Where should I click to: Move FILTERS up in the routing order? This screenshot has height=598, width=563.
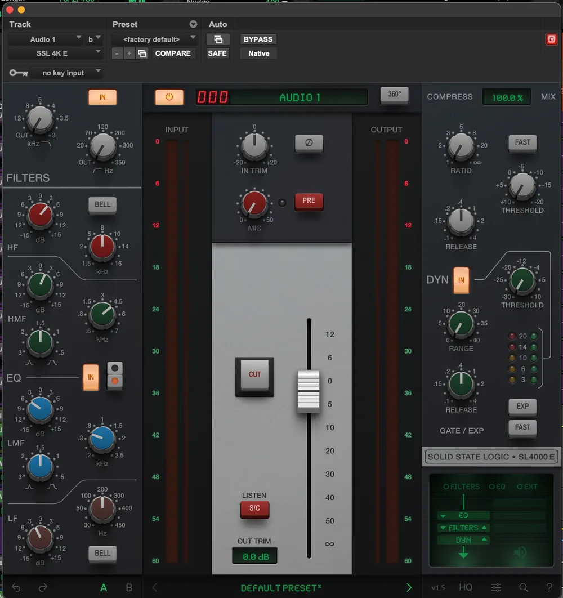(484, 528)
